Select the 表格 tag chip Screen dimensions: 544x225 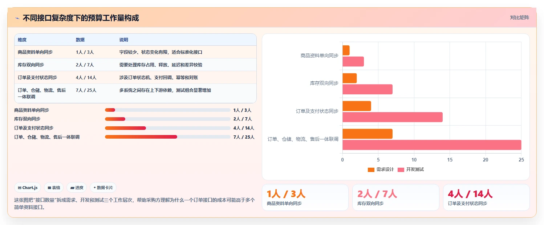(x=54, y=188)
